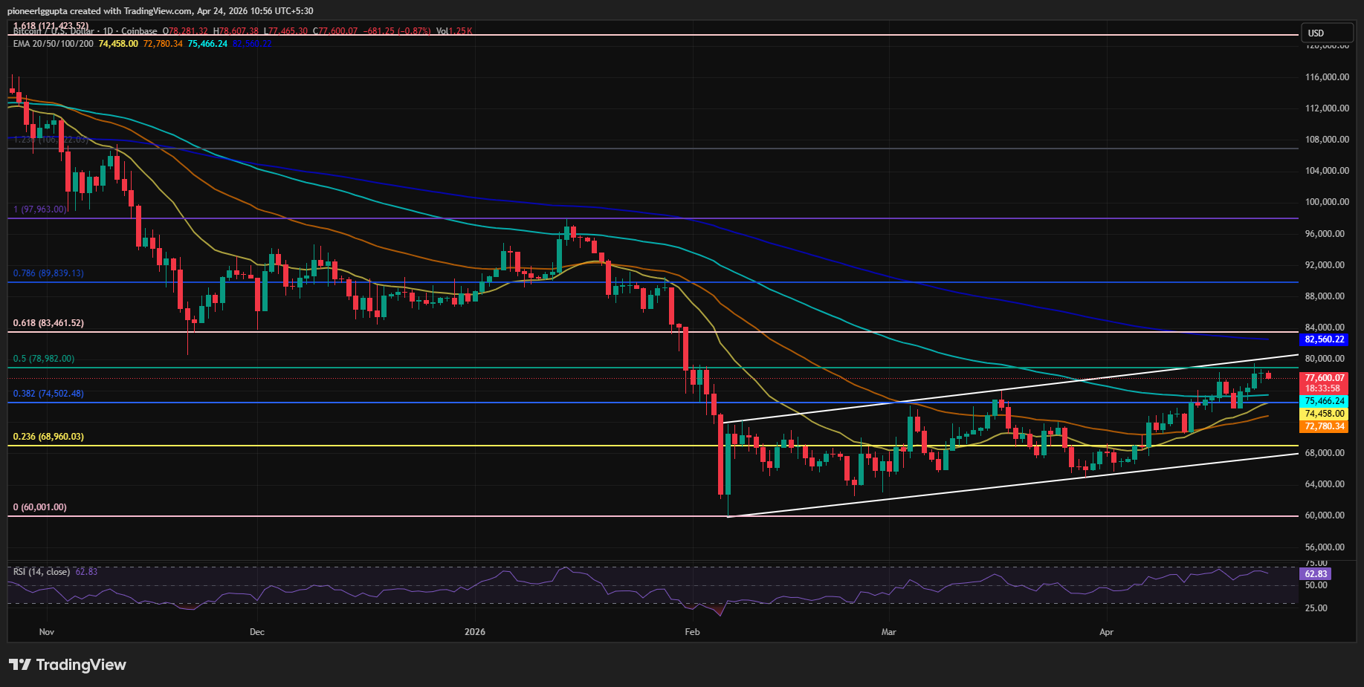
Task: Click the yellow 74,458.00 EMA price label
Action: click(1324, 413)
